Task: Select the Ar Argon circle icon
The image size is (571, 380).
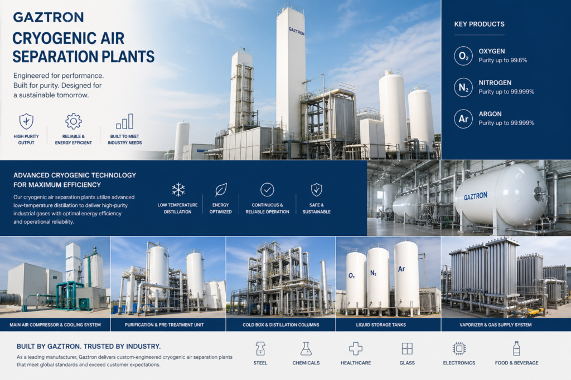Action: (463, 119)
